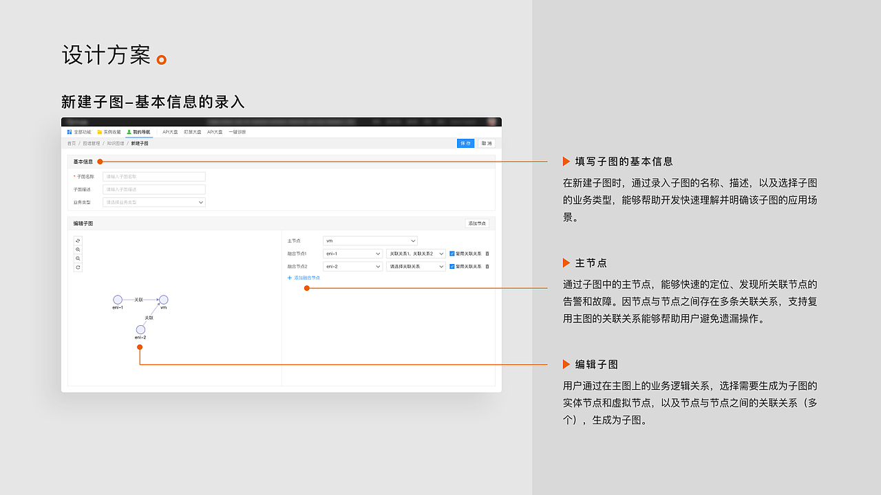Screen dimensions: 881x495
Task: Uncheck 复用关联关系 for 融合节点2
Action: (452, 266)
